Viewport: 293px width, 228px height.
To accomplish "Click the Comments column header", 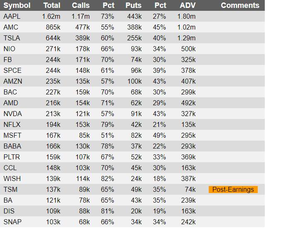I will [240, 5].
